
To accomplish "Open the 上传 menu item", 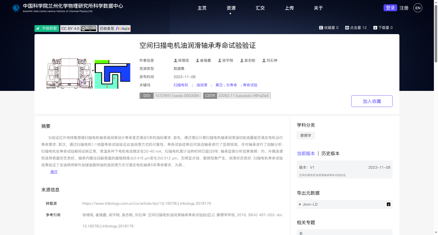I will tap(289, 8).
